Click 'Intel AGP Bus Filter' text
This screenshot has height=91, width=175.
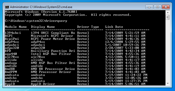pyautogui.click(x=51, y=54)
